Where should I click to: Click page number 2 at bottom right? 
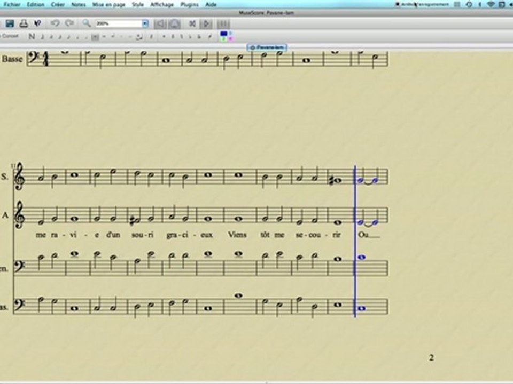tap(432, 357)
